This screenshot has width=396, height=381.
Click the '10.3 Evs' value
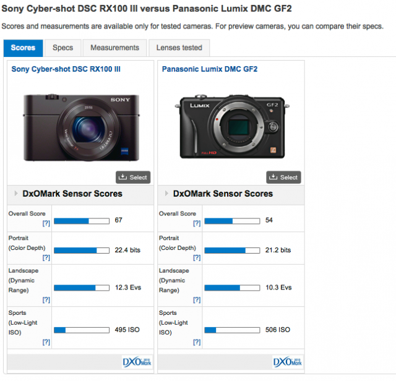pyautogui.click(x=278, y=288)
